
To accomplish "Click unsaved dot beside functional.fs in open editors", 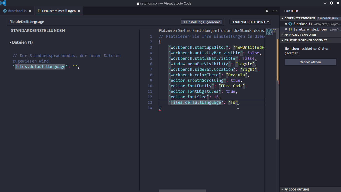I will click(286, 24).
